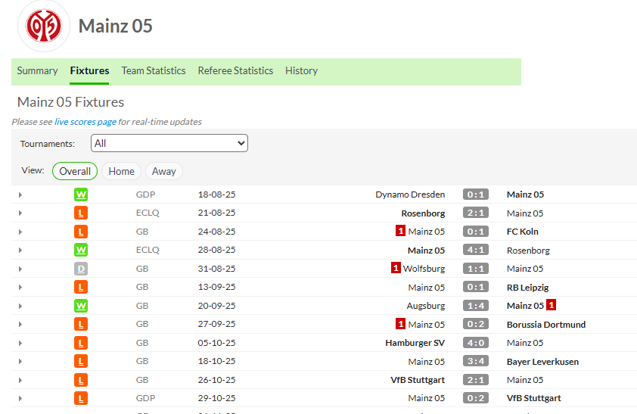Open the Tournaments dropdown
Image resolution: width=637 pixels, height=414 pixels.
[169, 143]
